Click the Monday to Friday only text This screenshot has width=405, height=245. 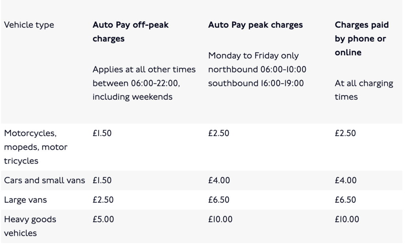pyautogui.click(x=254, y=56)
